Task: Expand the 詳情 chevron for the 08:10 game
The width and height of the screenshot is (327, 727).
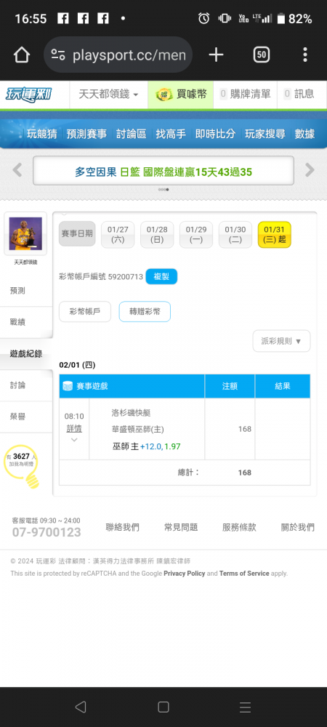Action: (x=74, y=440)
